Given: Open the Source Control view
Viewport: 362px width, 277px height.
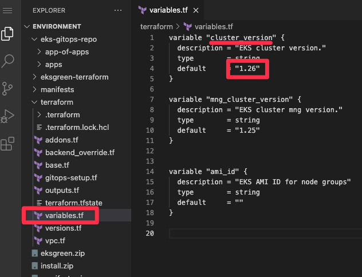Looking at the screenshot, I should pyautogui.click(x=7, y=89).
